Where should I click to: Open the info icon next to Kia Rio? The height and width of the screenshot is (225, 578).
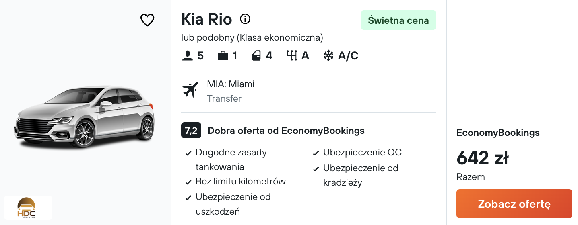click(x=245, y=19)
